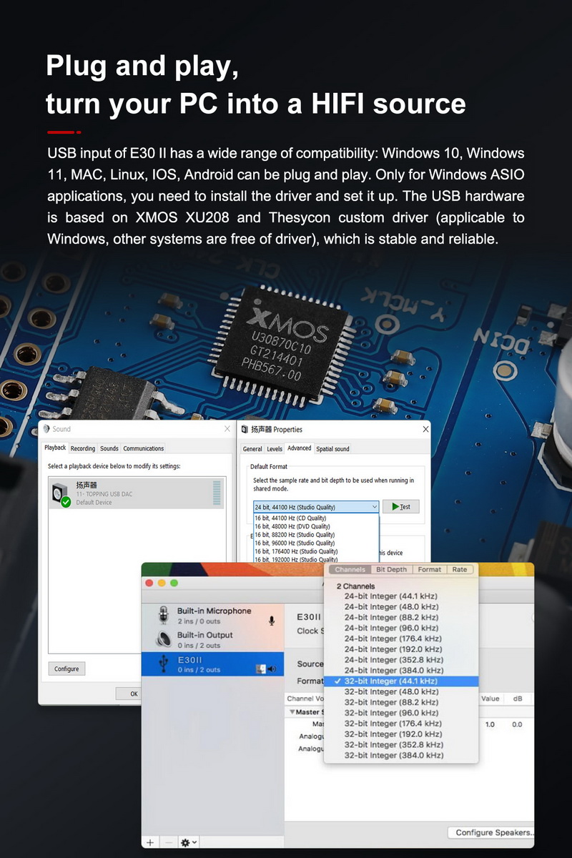Image resolution: width=572 pixels, height=858 pixels.
Task: Choose 32-bit Integer (384.0 kHz) format
Action: click(x=393, y=755)
